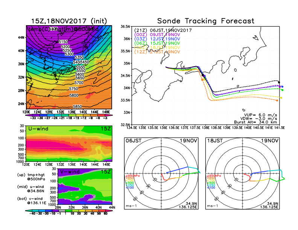The width and height of the screenshot is (298, 230).
Task: Click the 5150 contour label on the map
Action: (64, 42)
